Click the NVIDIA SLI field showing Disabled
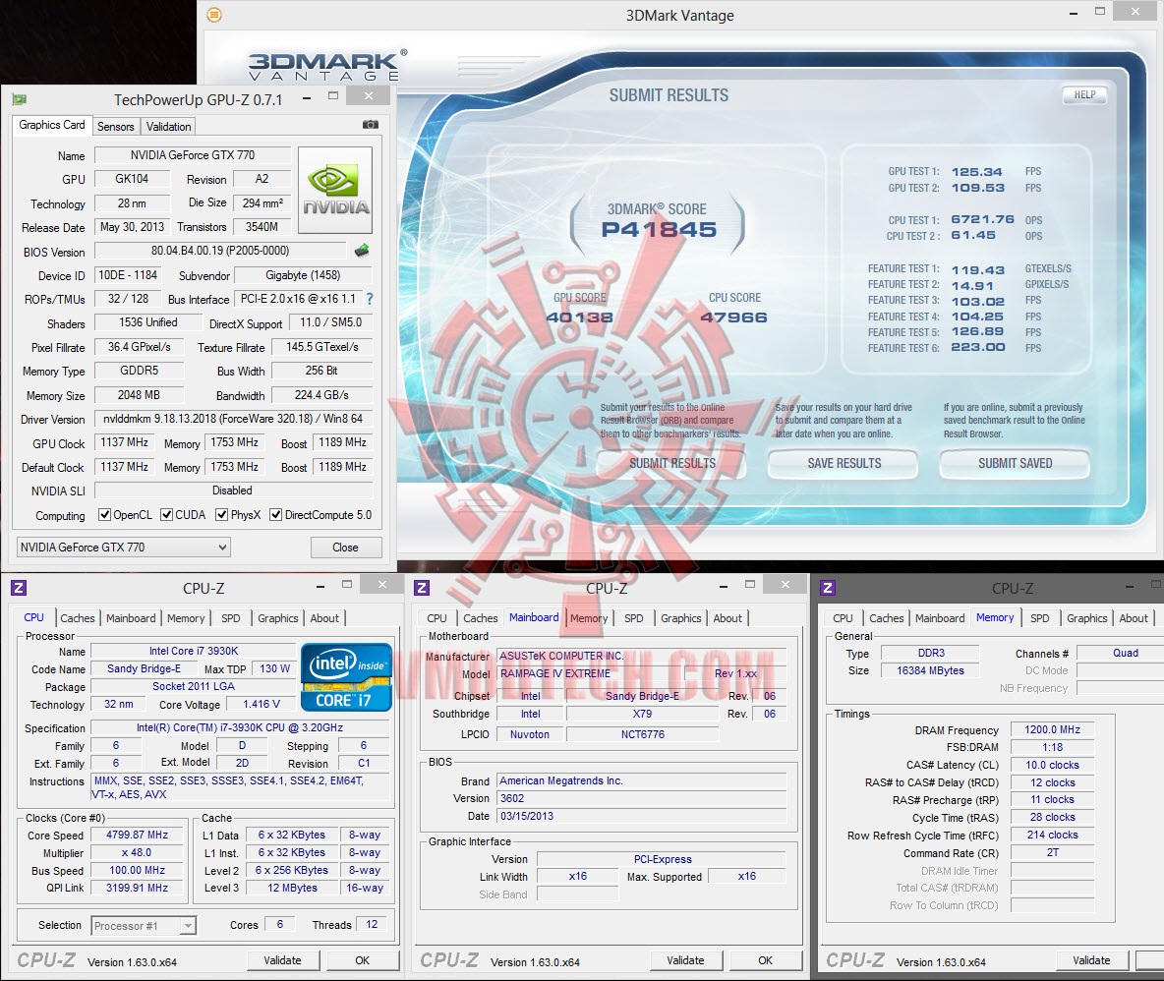The image size is (1164, 981). point(233,490)
